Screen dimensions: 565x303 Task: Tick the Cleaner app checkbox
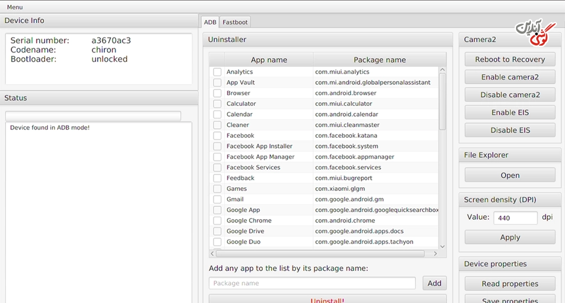pyautogui.click(x=217, y=125)
